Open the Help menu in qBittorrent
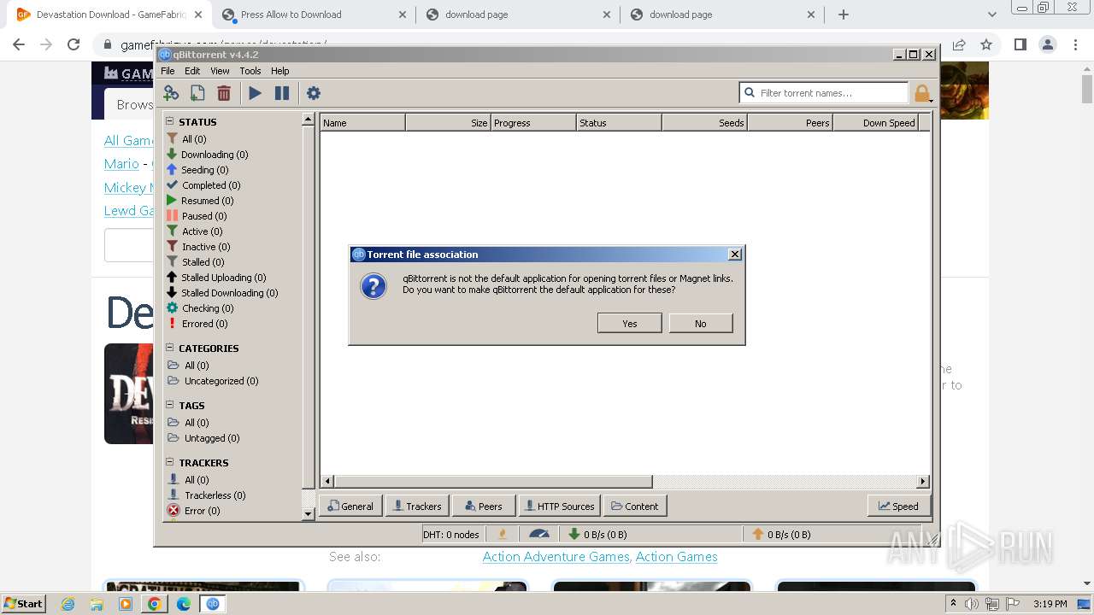 tap(280, 71)
